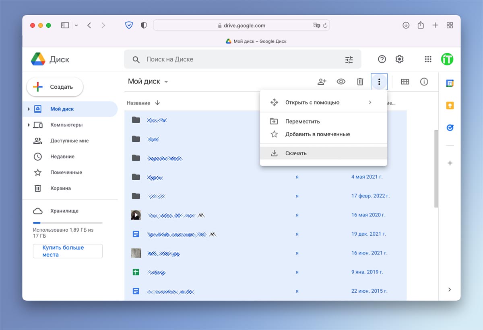Click the blue shield extension icon
This screenshot has height=330, width=483.
(x=129, y=25)
